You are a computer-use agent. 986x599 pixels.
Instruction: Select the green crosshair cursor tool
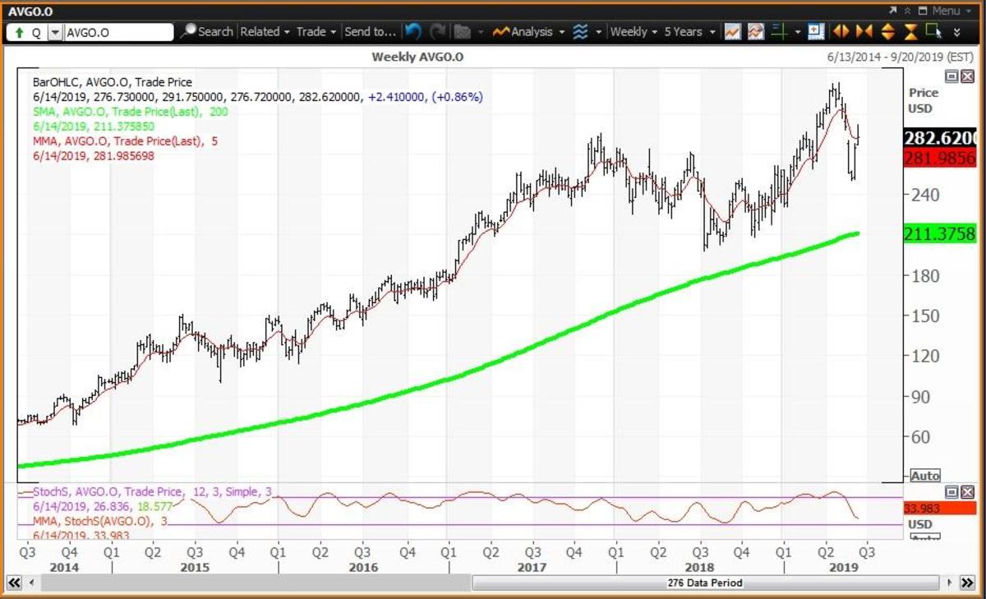780,32
